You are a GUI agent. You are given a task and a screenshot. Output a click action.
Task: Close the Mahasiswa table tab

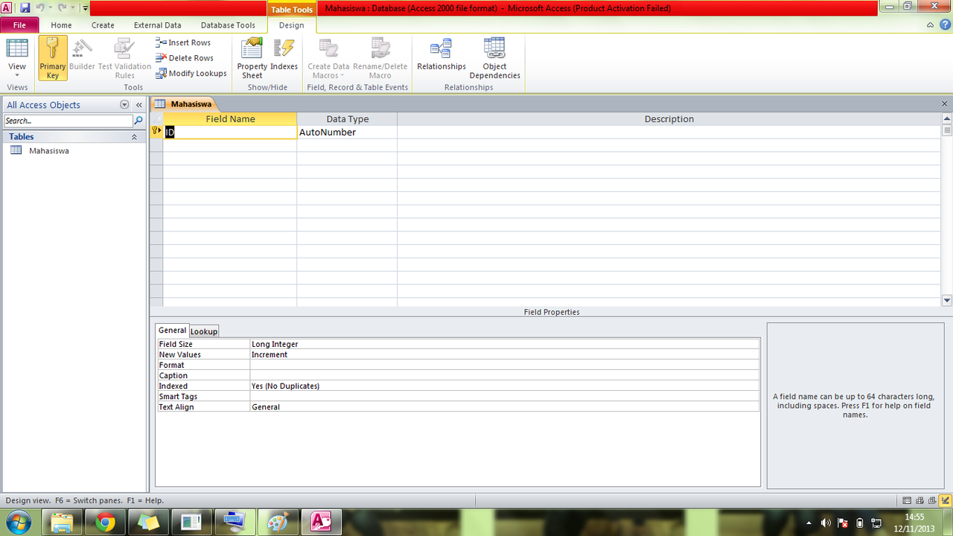click(x=945, y=104)
